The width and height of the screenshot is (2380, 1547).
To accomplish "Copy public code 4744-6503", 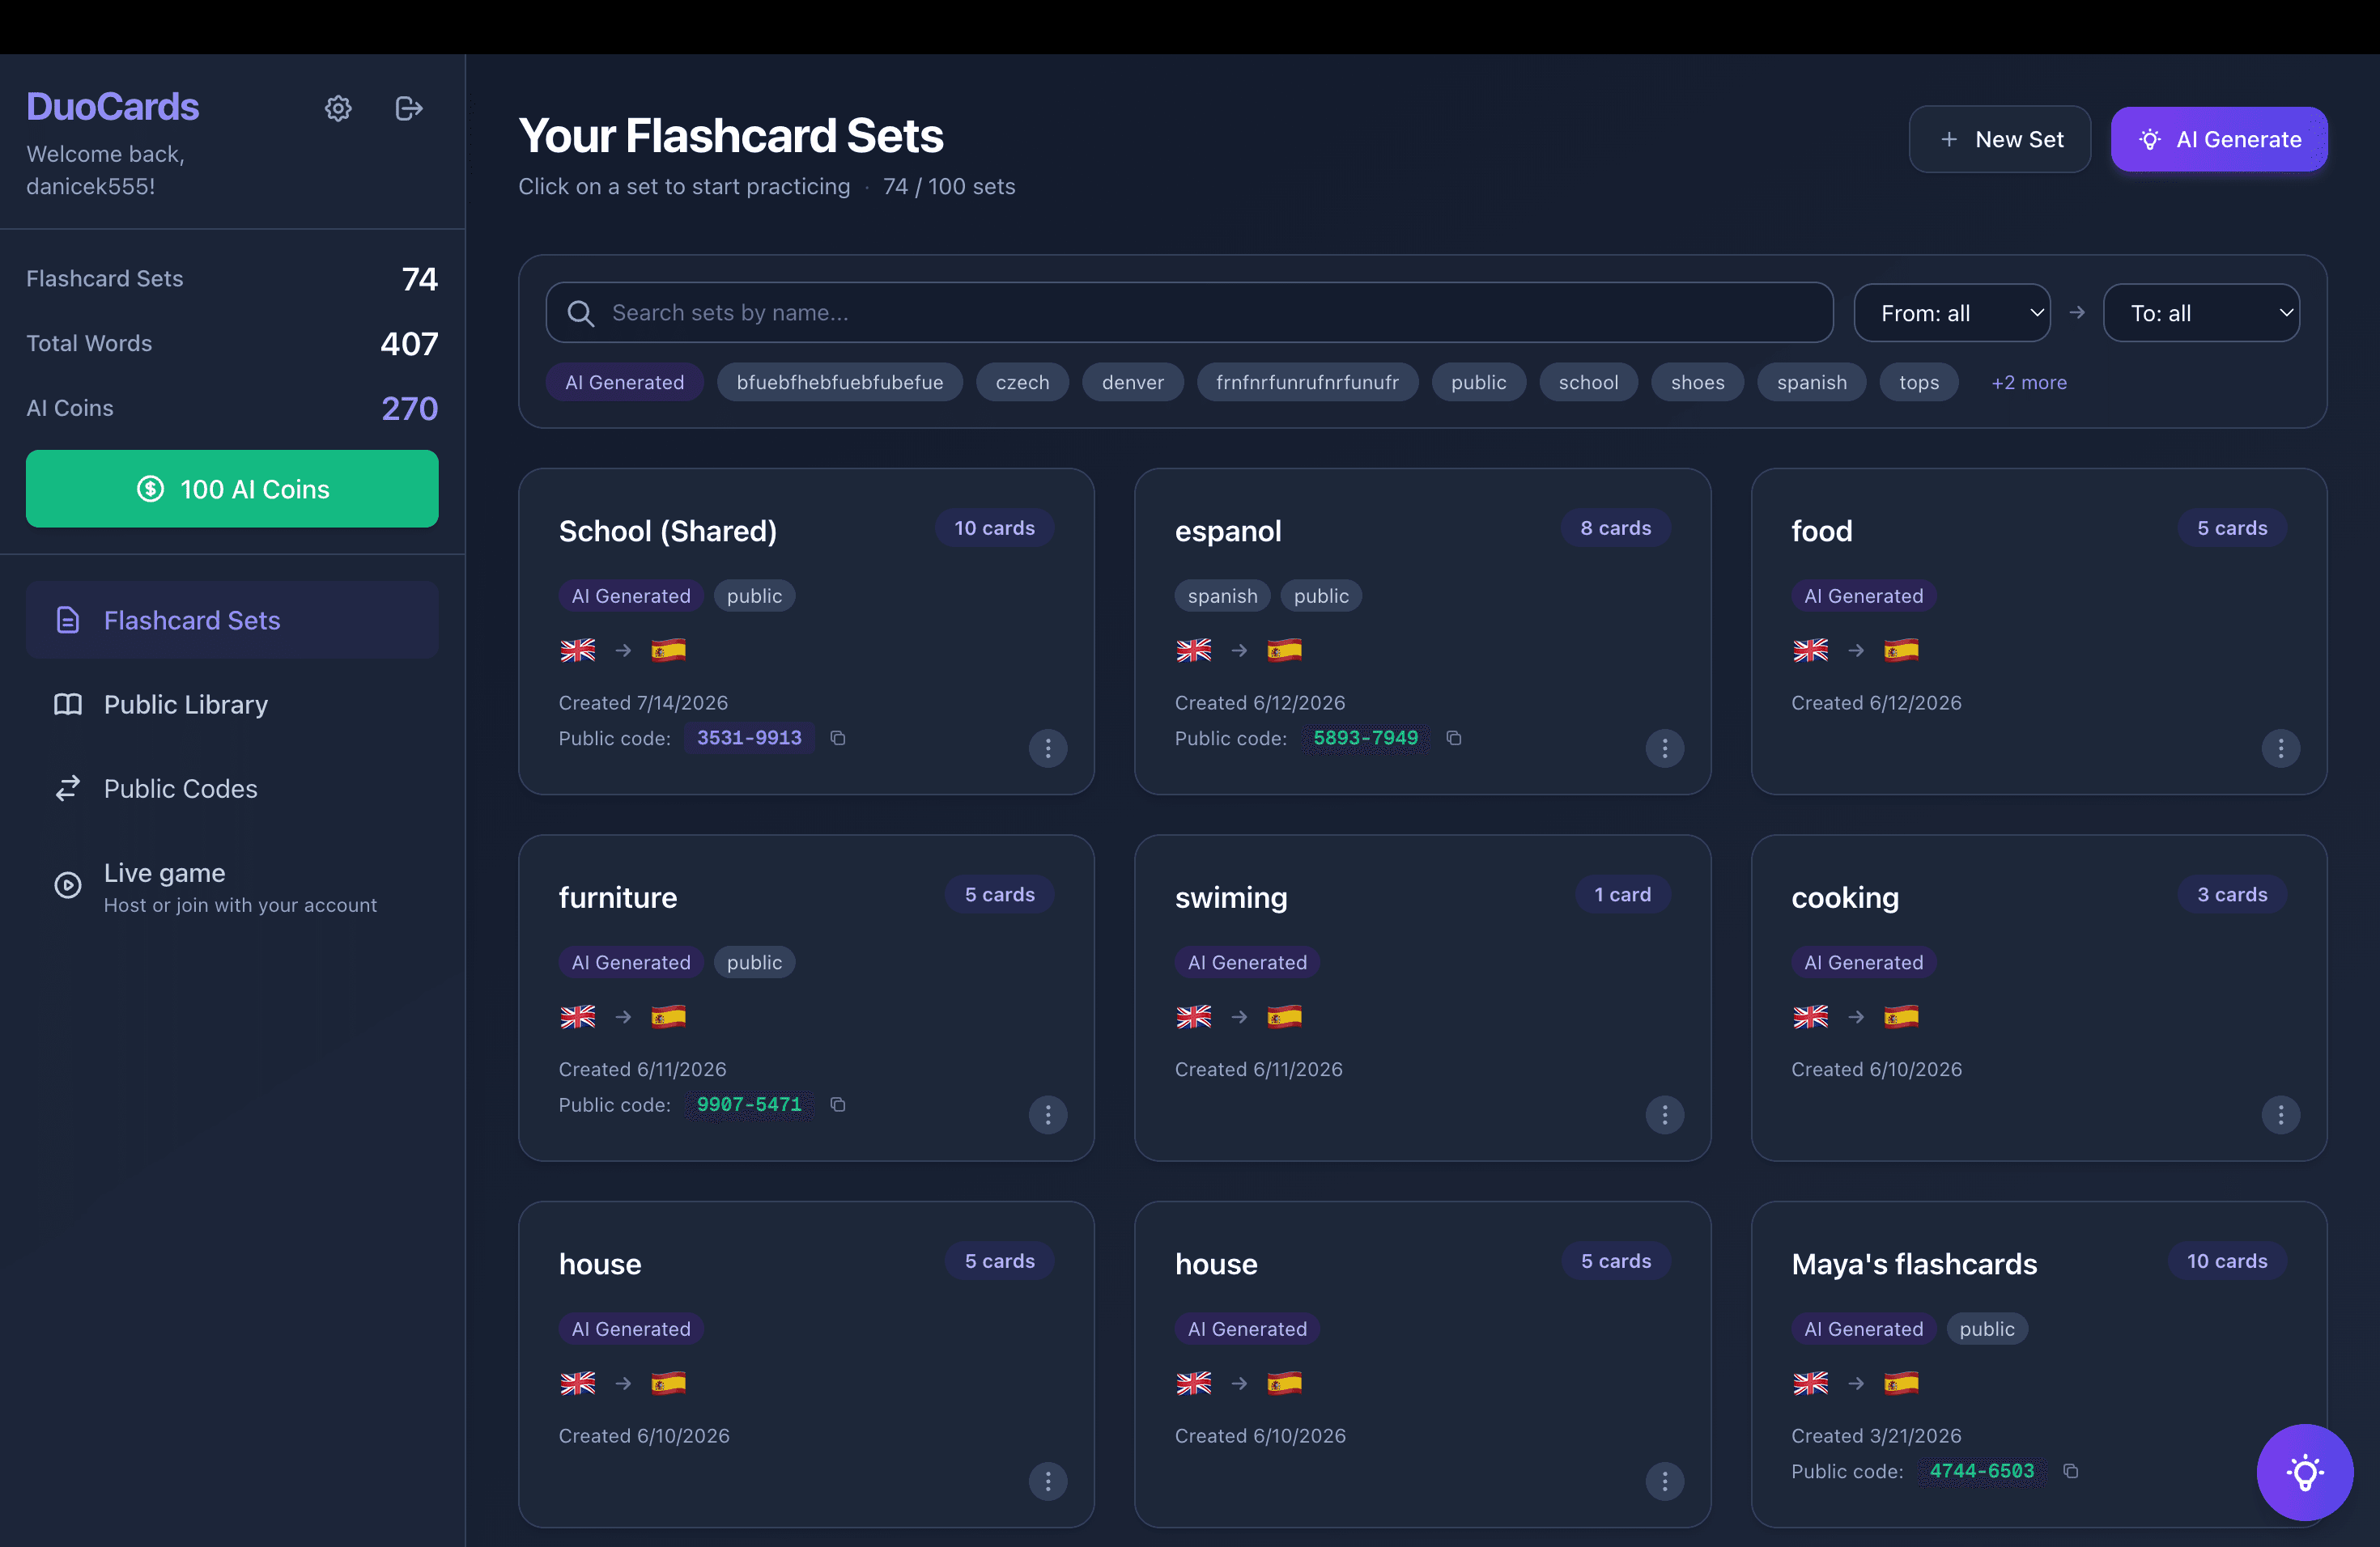I will (2071, 1471).
